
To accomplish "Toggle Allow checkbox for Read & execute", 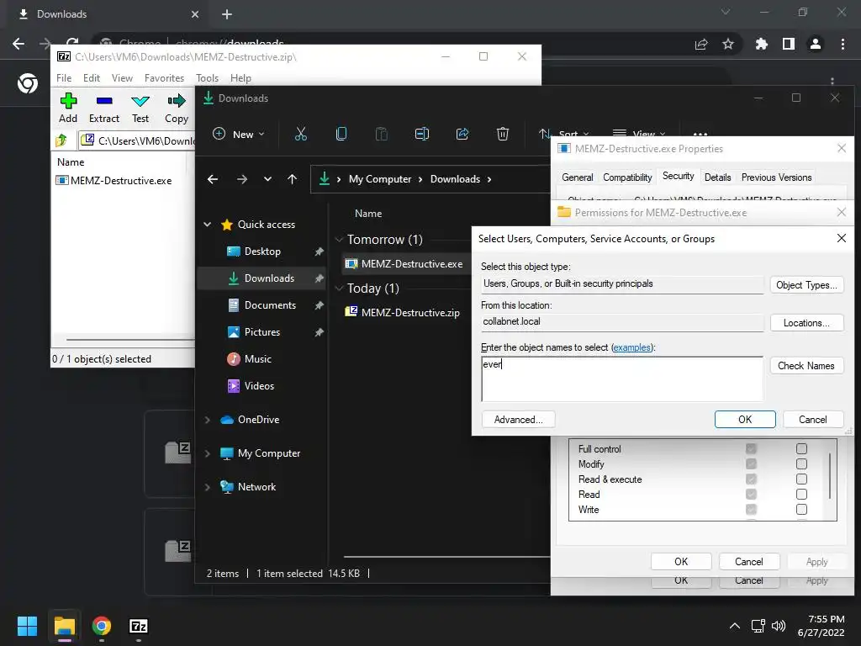I will click(x=751, y=479).
